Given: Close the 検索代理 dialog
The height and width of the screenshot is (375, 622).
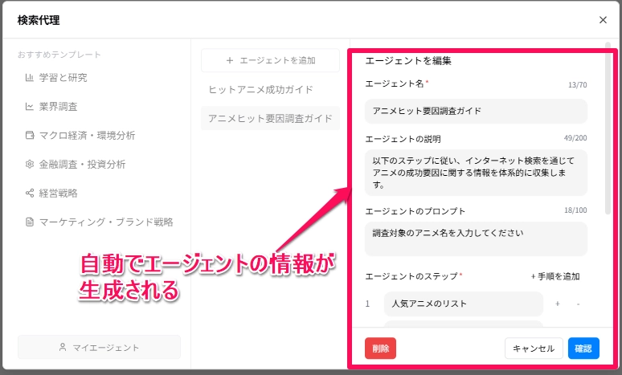Looking at the screenshot, I should tap(603, 20).
